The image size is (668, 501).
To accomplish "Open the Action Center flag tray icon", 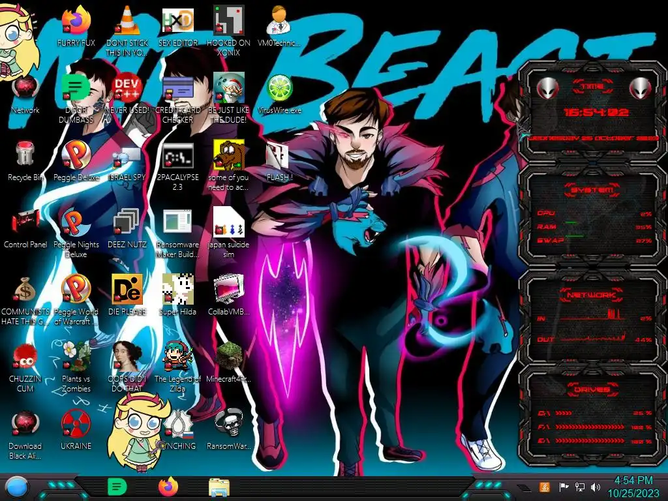I will (564, 487).
